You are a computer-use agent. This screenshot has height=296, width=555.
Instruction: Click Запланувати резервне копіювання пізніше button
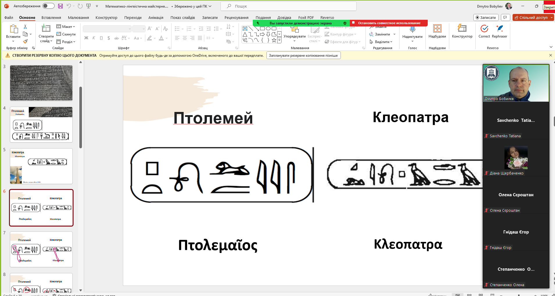click(303, 55)
